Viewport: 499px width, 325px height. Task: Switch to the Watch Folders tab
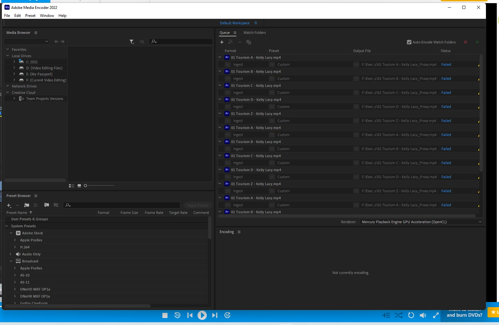point(254,33)
